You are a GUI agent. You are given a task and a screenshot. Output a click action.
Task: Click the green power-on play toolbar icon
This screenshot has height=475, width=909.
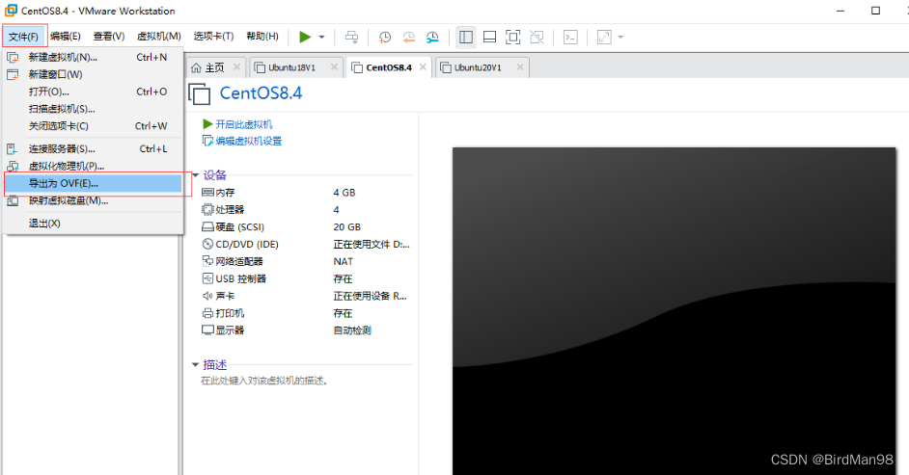tap(305, 37)
